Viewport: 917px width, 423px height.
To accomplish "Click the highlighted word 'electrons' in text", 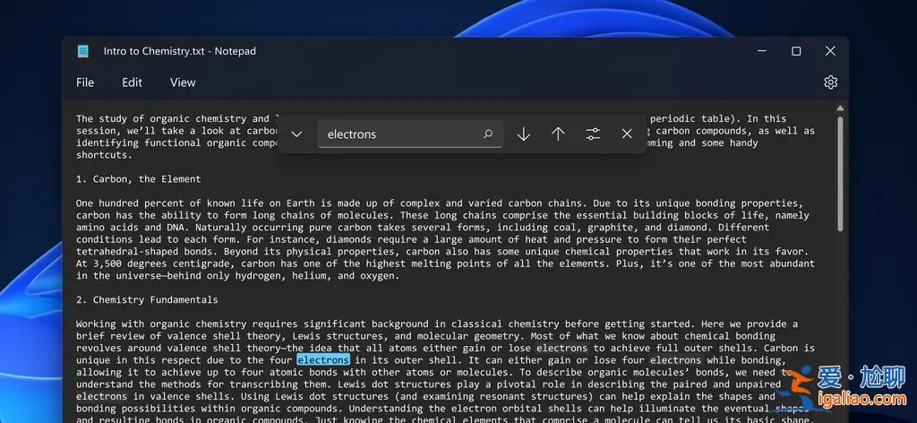I will pyautogui.click(x=323, y=360).
